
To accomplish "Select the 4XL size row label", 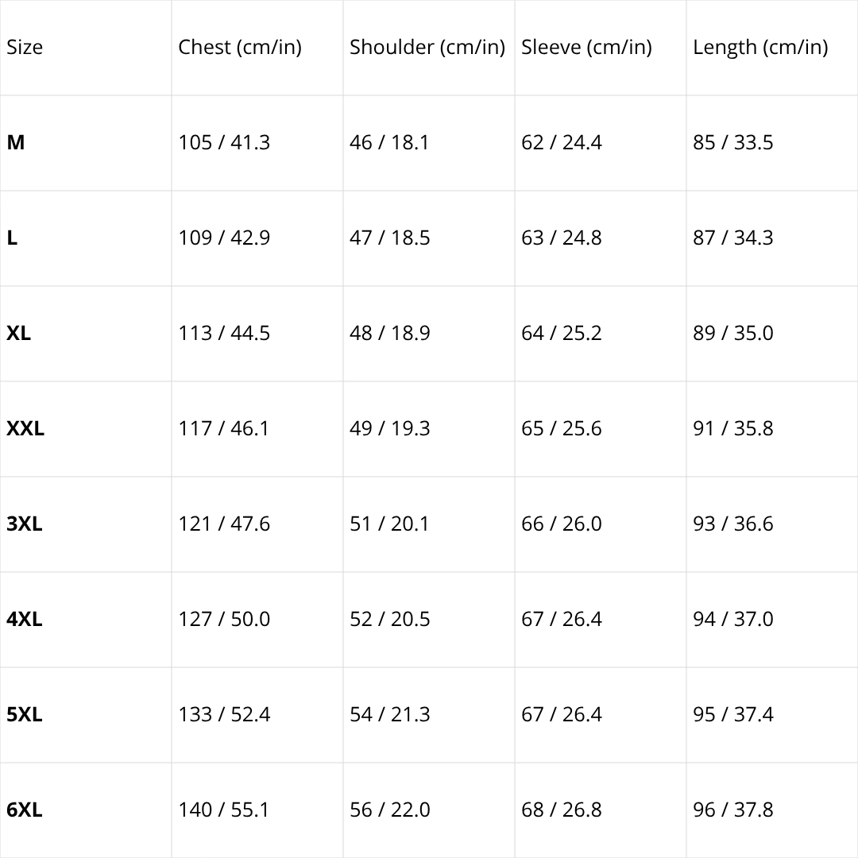I will click(25, 620).
